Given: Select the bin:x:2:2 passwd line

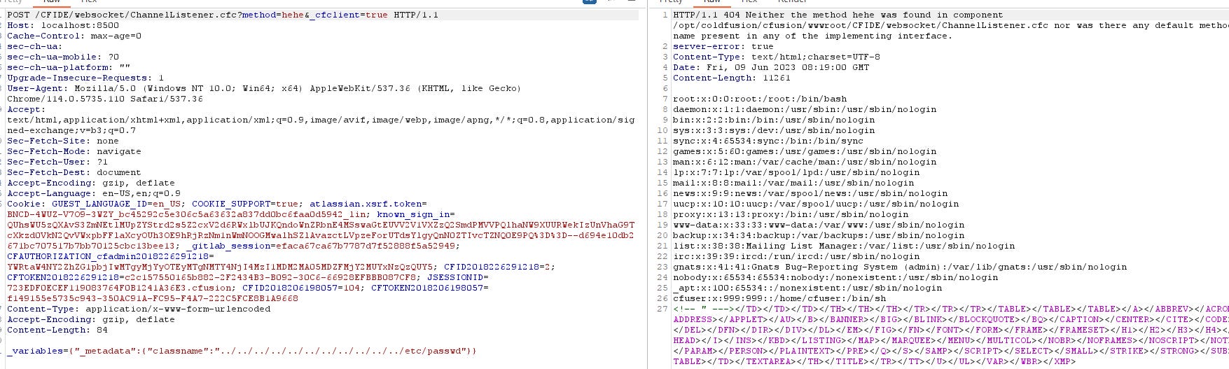Looking at the screenshot, I should click(x=774, y=120).
